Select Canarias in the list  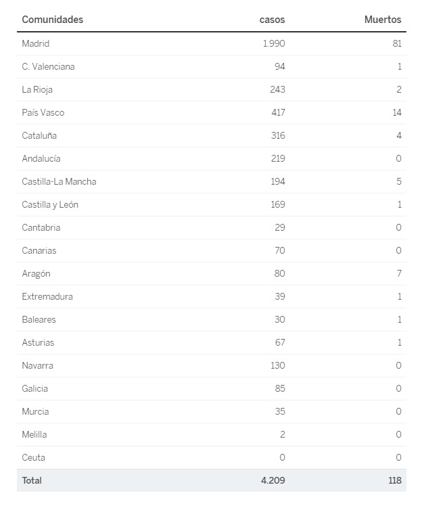pos(39,250)
